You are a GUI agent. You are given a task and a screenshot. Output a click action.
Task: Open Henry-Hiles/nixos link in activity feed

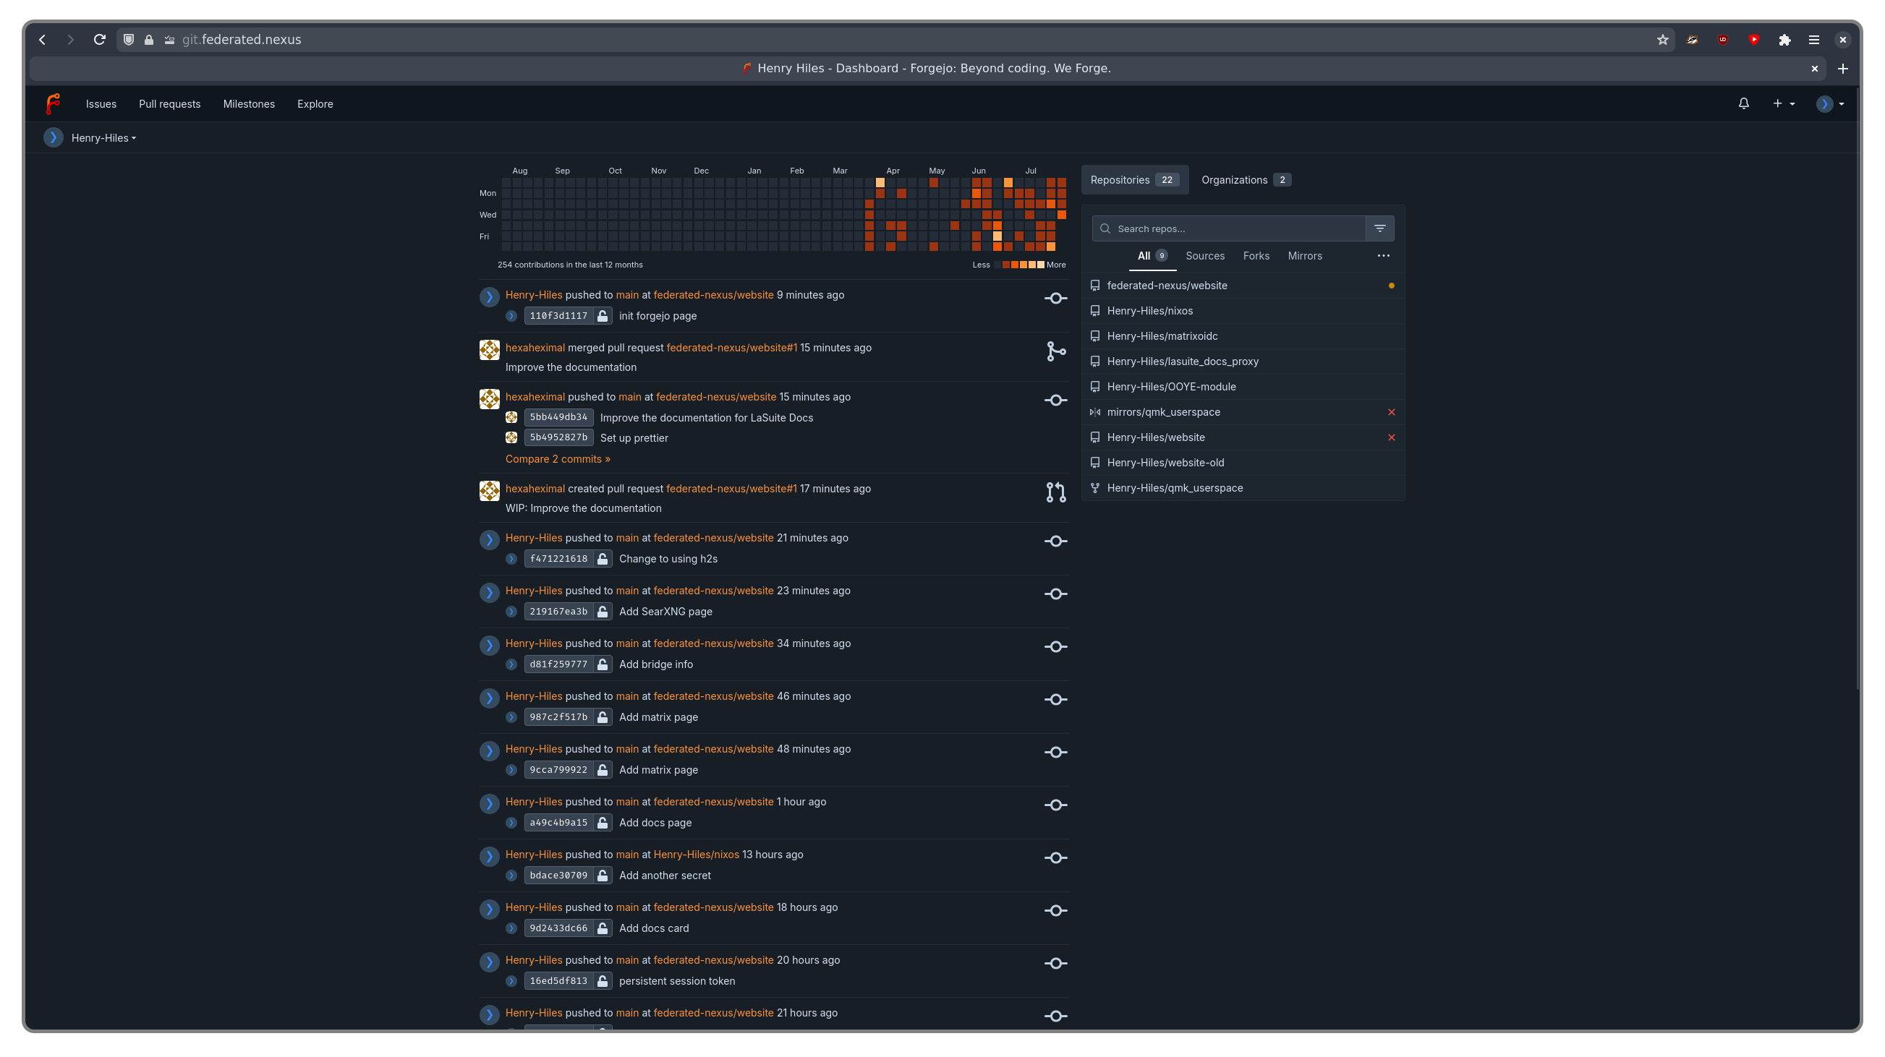click(696, 855)
